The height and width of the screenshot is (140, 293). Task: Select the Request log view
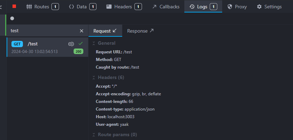(x=105, y=31)
